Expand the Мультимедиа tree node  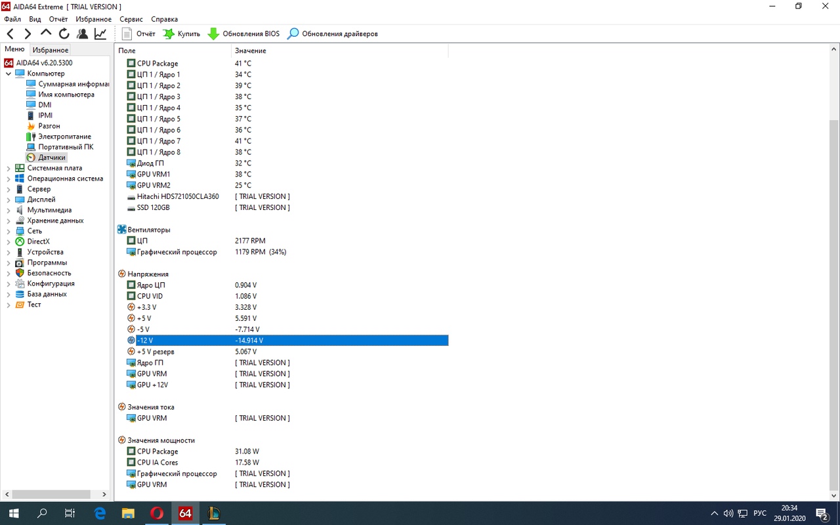[9, 210]
